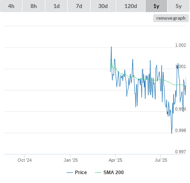Click the remove graph button
The width and height of the screenshot is (190, 183).
click(171, 18)
